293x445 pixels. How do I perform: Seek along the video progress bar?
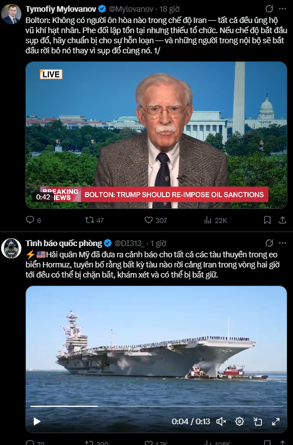point(156,406)
